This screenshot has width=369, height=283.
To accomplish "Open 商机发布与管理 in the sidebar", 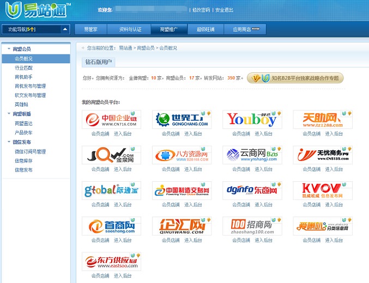I will coord(30,86).
